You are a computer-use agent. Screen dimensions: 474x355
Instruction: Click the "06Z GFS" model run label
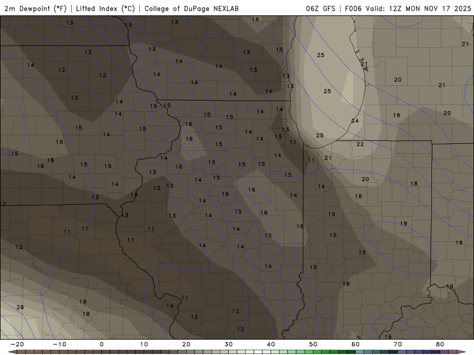point(321,8)
